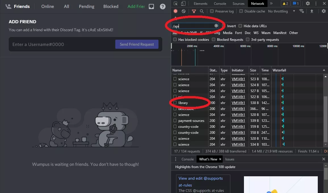328x193 pixels.
Task: Open View and edit @supports link
Action: tap(200, 182)
